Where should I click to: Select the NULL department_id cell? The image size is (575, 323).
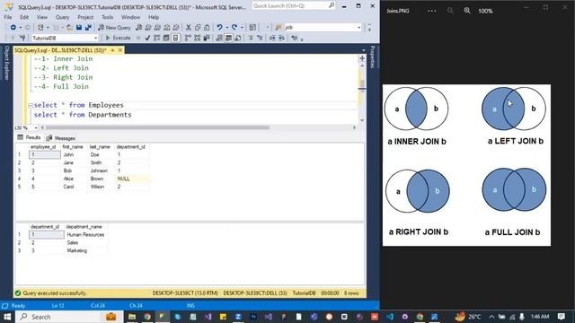coord(132,179)
